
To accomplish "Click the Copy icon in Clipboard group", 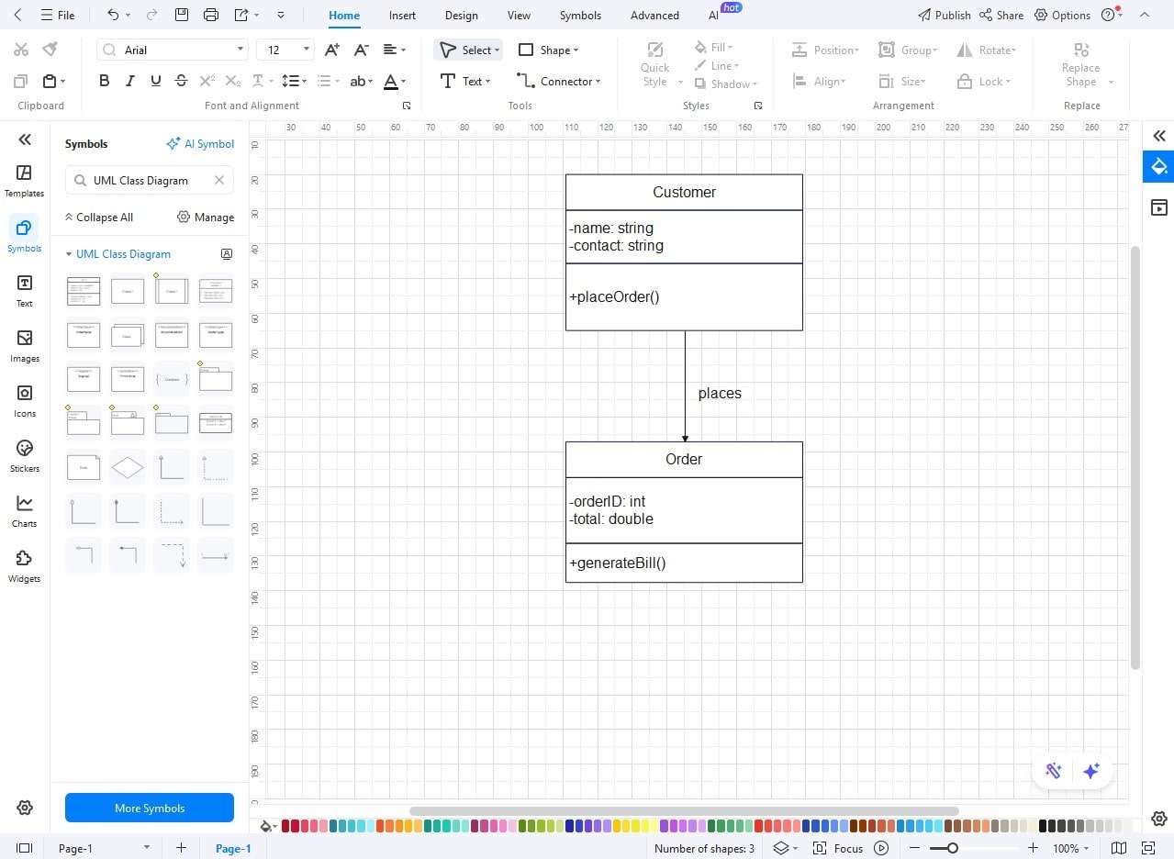I will point(21,81).
